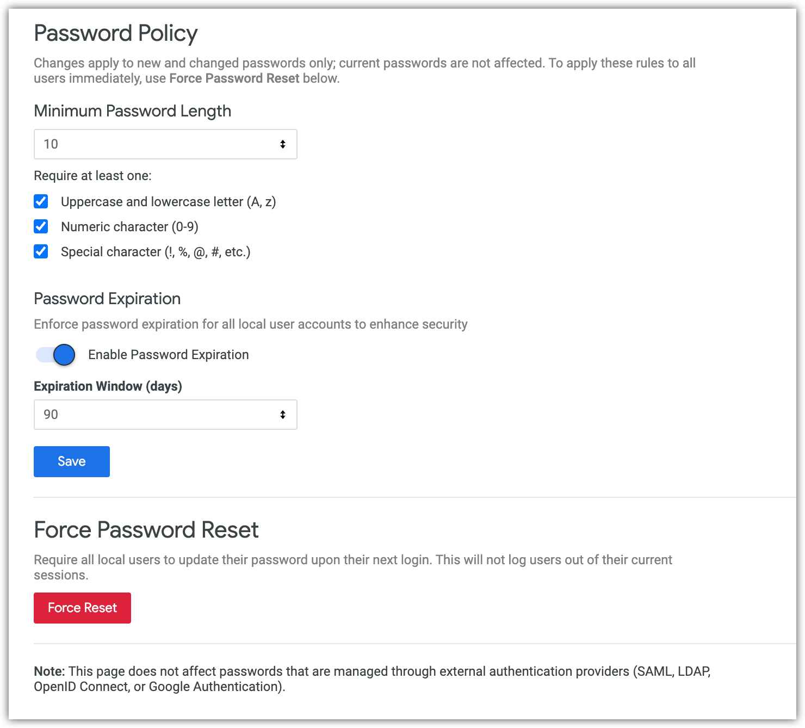Toggle the Numeric character (0-9) checkbox
The height and width of the screenshot is (728, 805).
[41, 226]
